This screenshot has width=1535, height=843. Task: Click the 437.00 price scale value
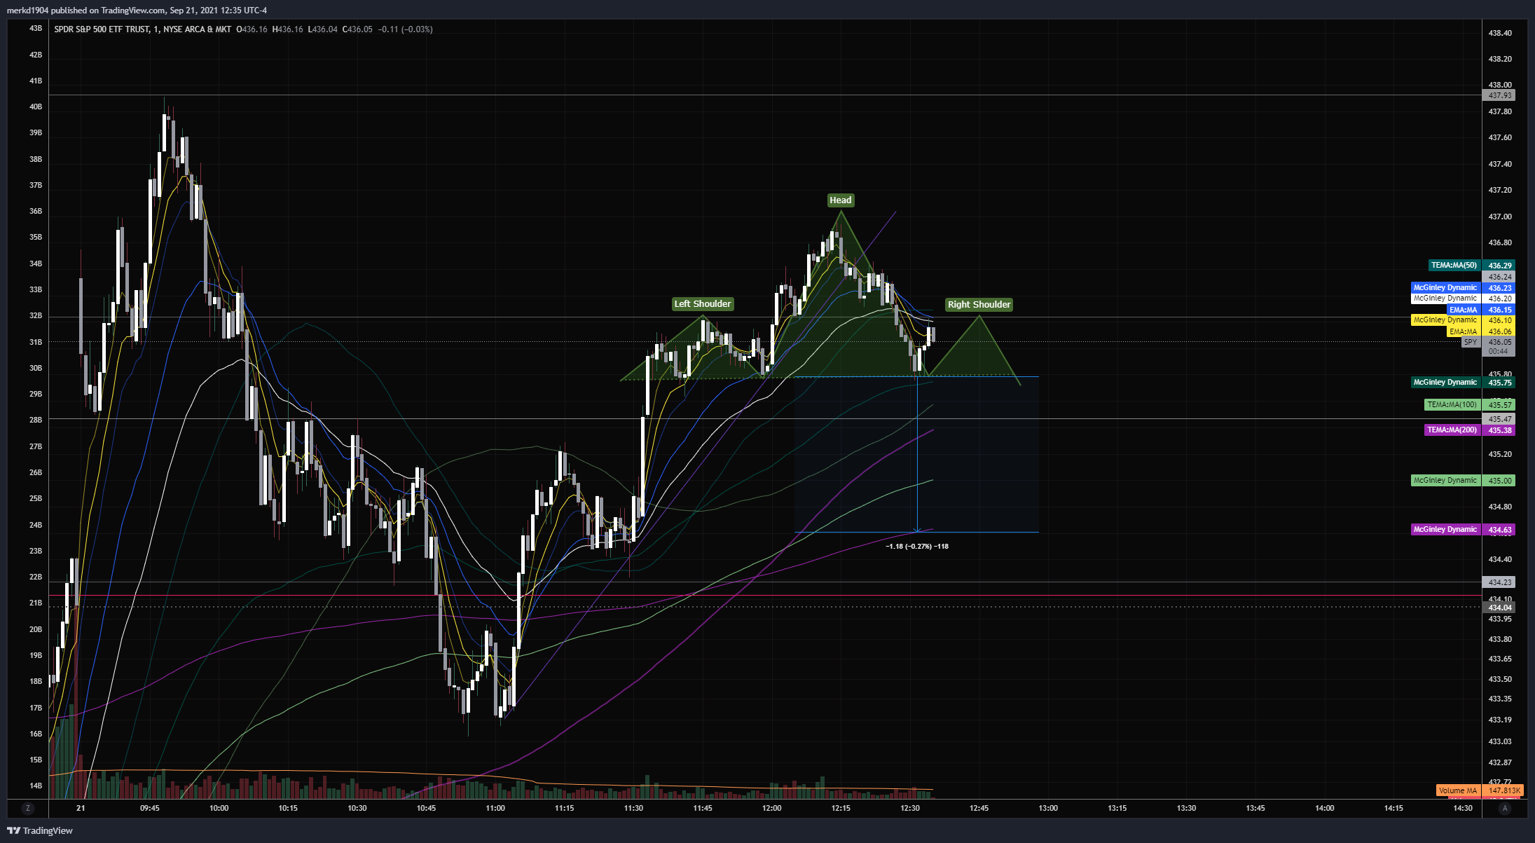(1500, 217)
